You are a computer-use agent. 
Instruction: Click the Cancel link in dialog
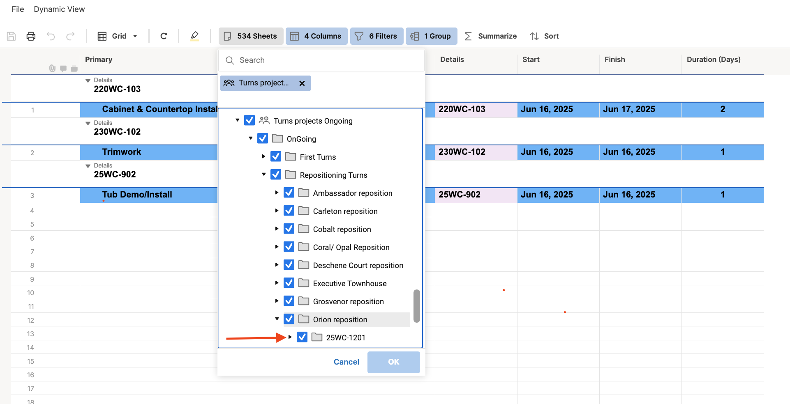pyautogui.click(x=346, y=362)
